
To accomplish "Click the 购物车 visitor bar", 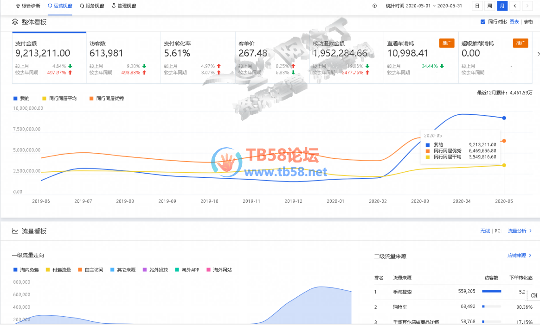I will [491, 306].
